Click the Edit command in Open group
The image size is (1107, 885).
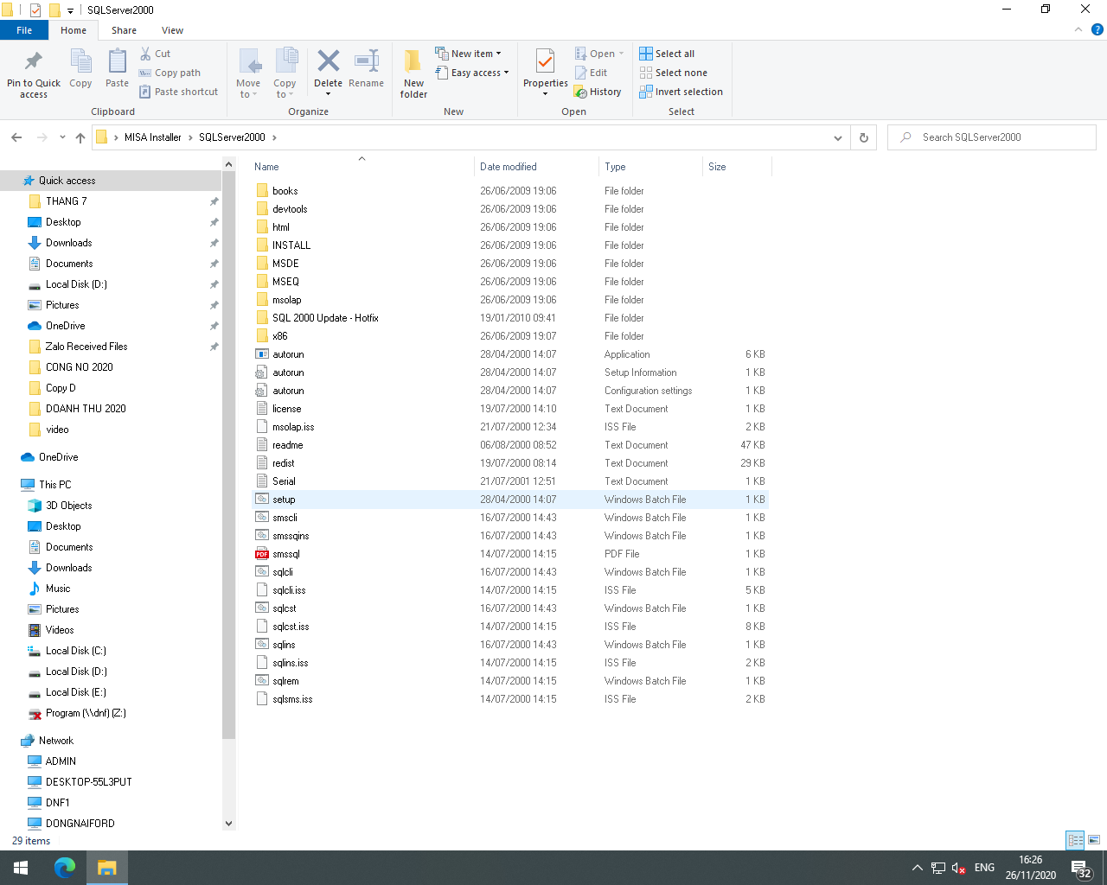click(x=591, y=73)
